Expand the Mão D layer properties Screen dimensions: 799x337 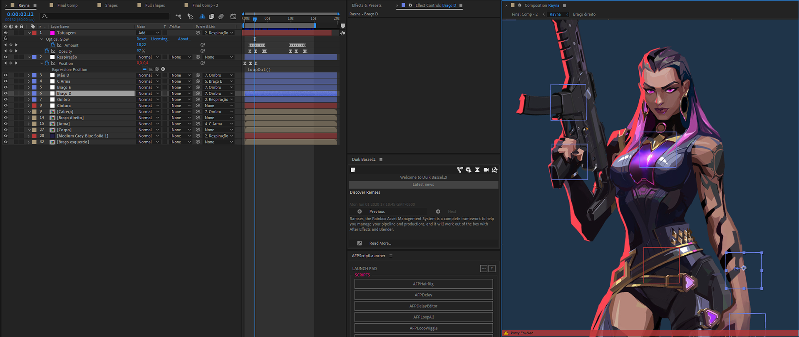(29, 75)
